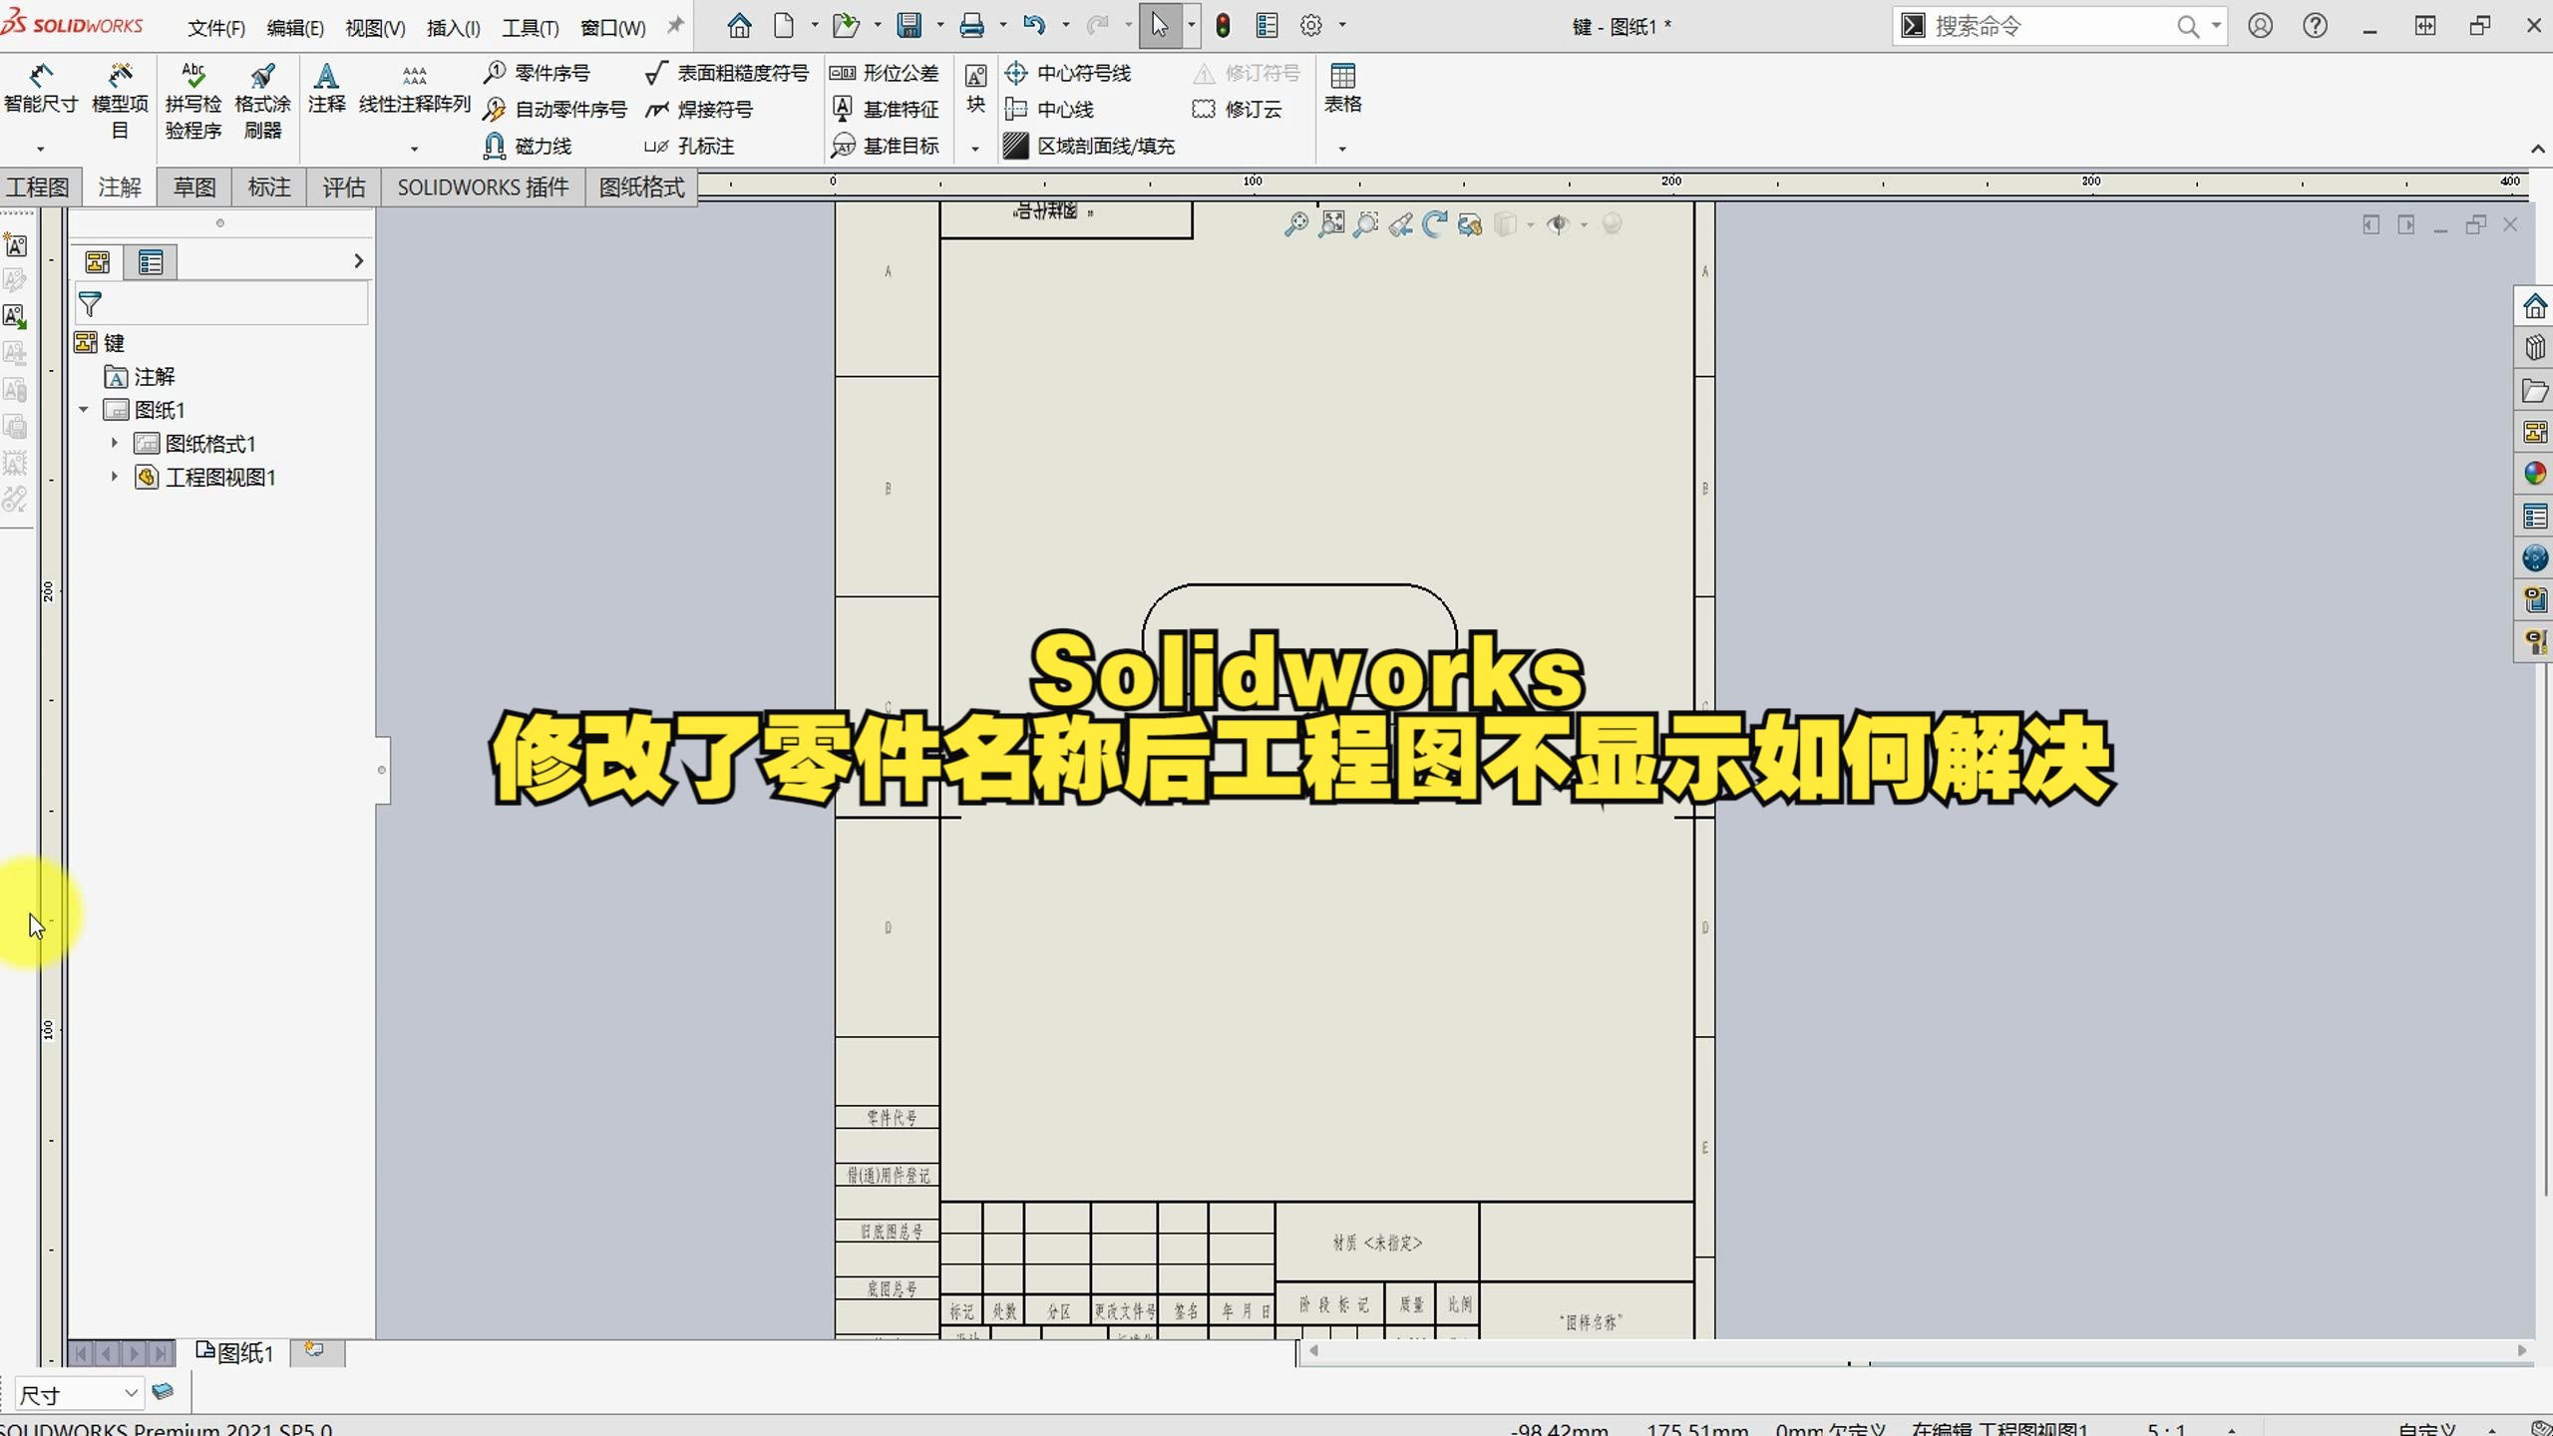The image size is (2553, 1436).
Task: Expand the 图纸格式1 tree node
Action: [x=113, y=444]
